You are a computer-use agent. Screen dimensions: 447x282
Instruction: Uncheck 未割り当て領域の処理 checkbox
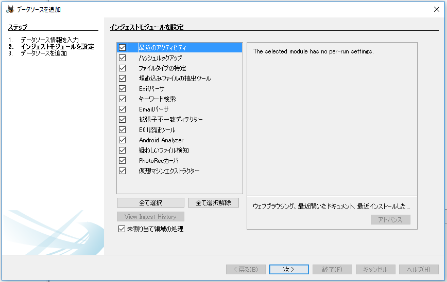(122, 229)
